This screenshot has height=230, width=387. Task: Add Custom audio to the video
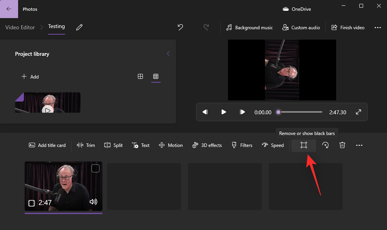pos(301,27)
